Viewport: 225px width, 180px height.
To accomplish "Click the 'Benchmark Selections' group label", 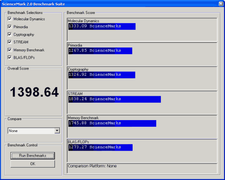I will click(25, 13).
